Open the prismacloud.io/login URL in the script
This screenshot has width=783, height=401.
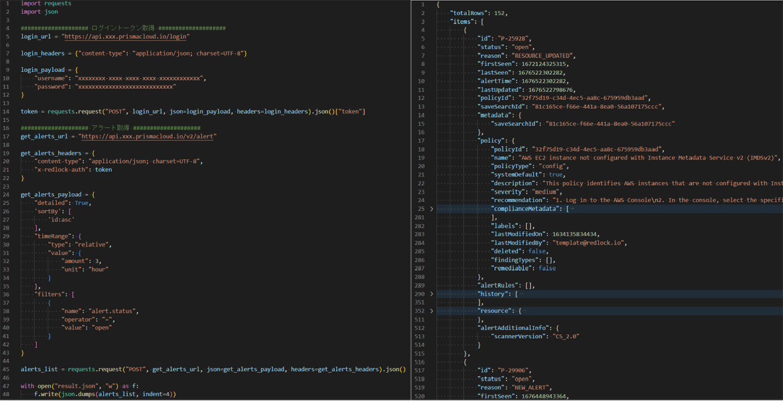tap(125, 36)
